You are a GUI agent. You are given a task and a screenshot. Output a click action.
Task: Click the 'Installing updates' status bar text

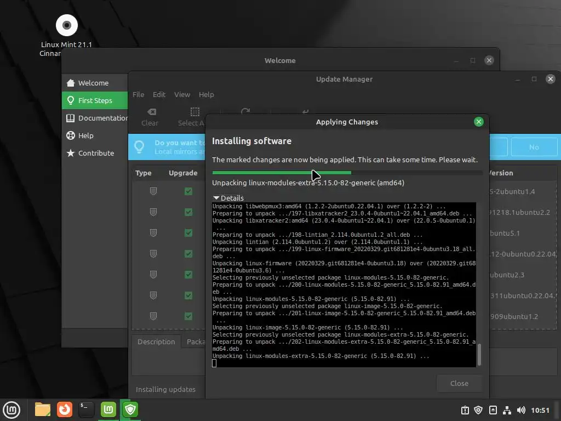point(165,389)
